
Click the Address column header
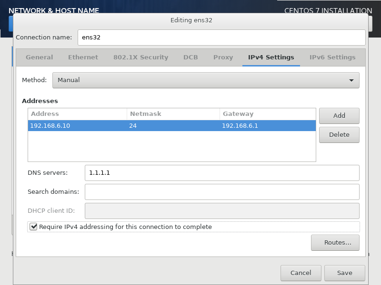coord(77,114)
